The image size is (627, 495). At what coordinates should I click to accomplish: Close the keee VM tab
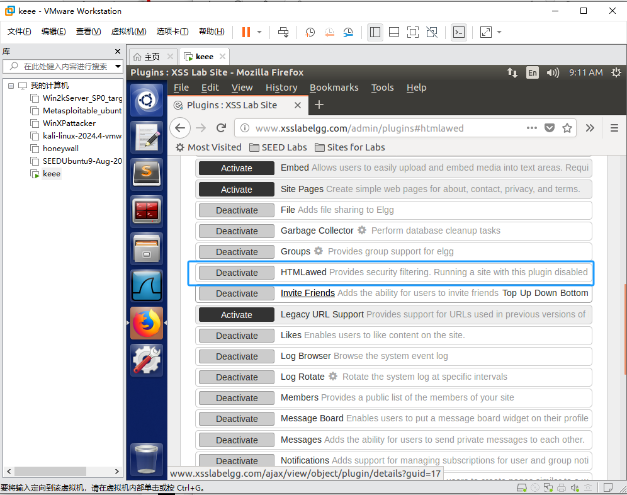pos(223,57)
